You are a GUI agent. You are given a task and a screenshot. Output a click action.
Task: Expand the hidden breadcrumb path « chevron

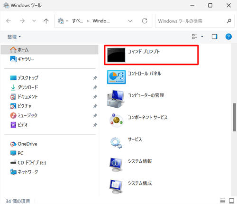pos(67,21)
